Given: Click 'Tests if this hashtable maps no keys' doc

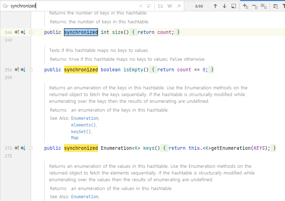Looking at the screenshot, I should point(99,50).
